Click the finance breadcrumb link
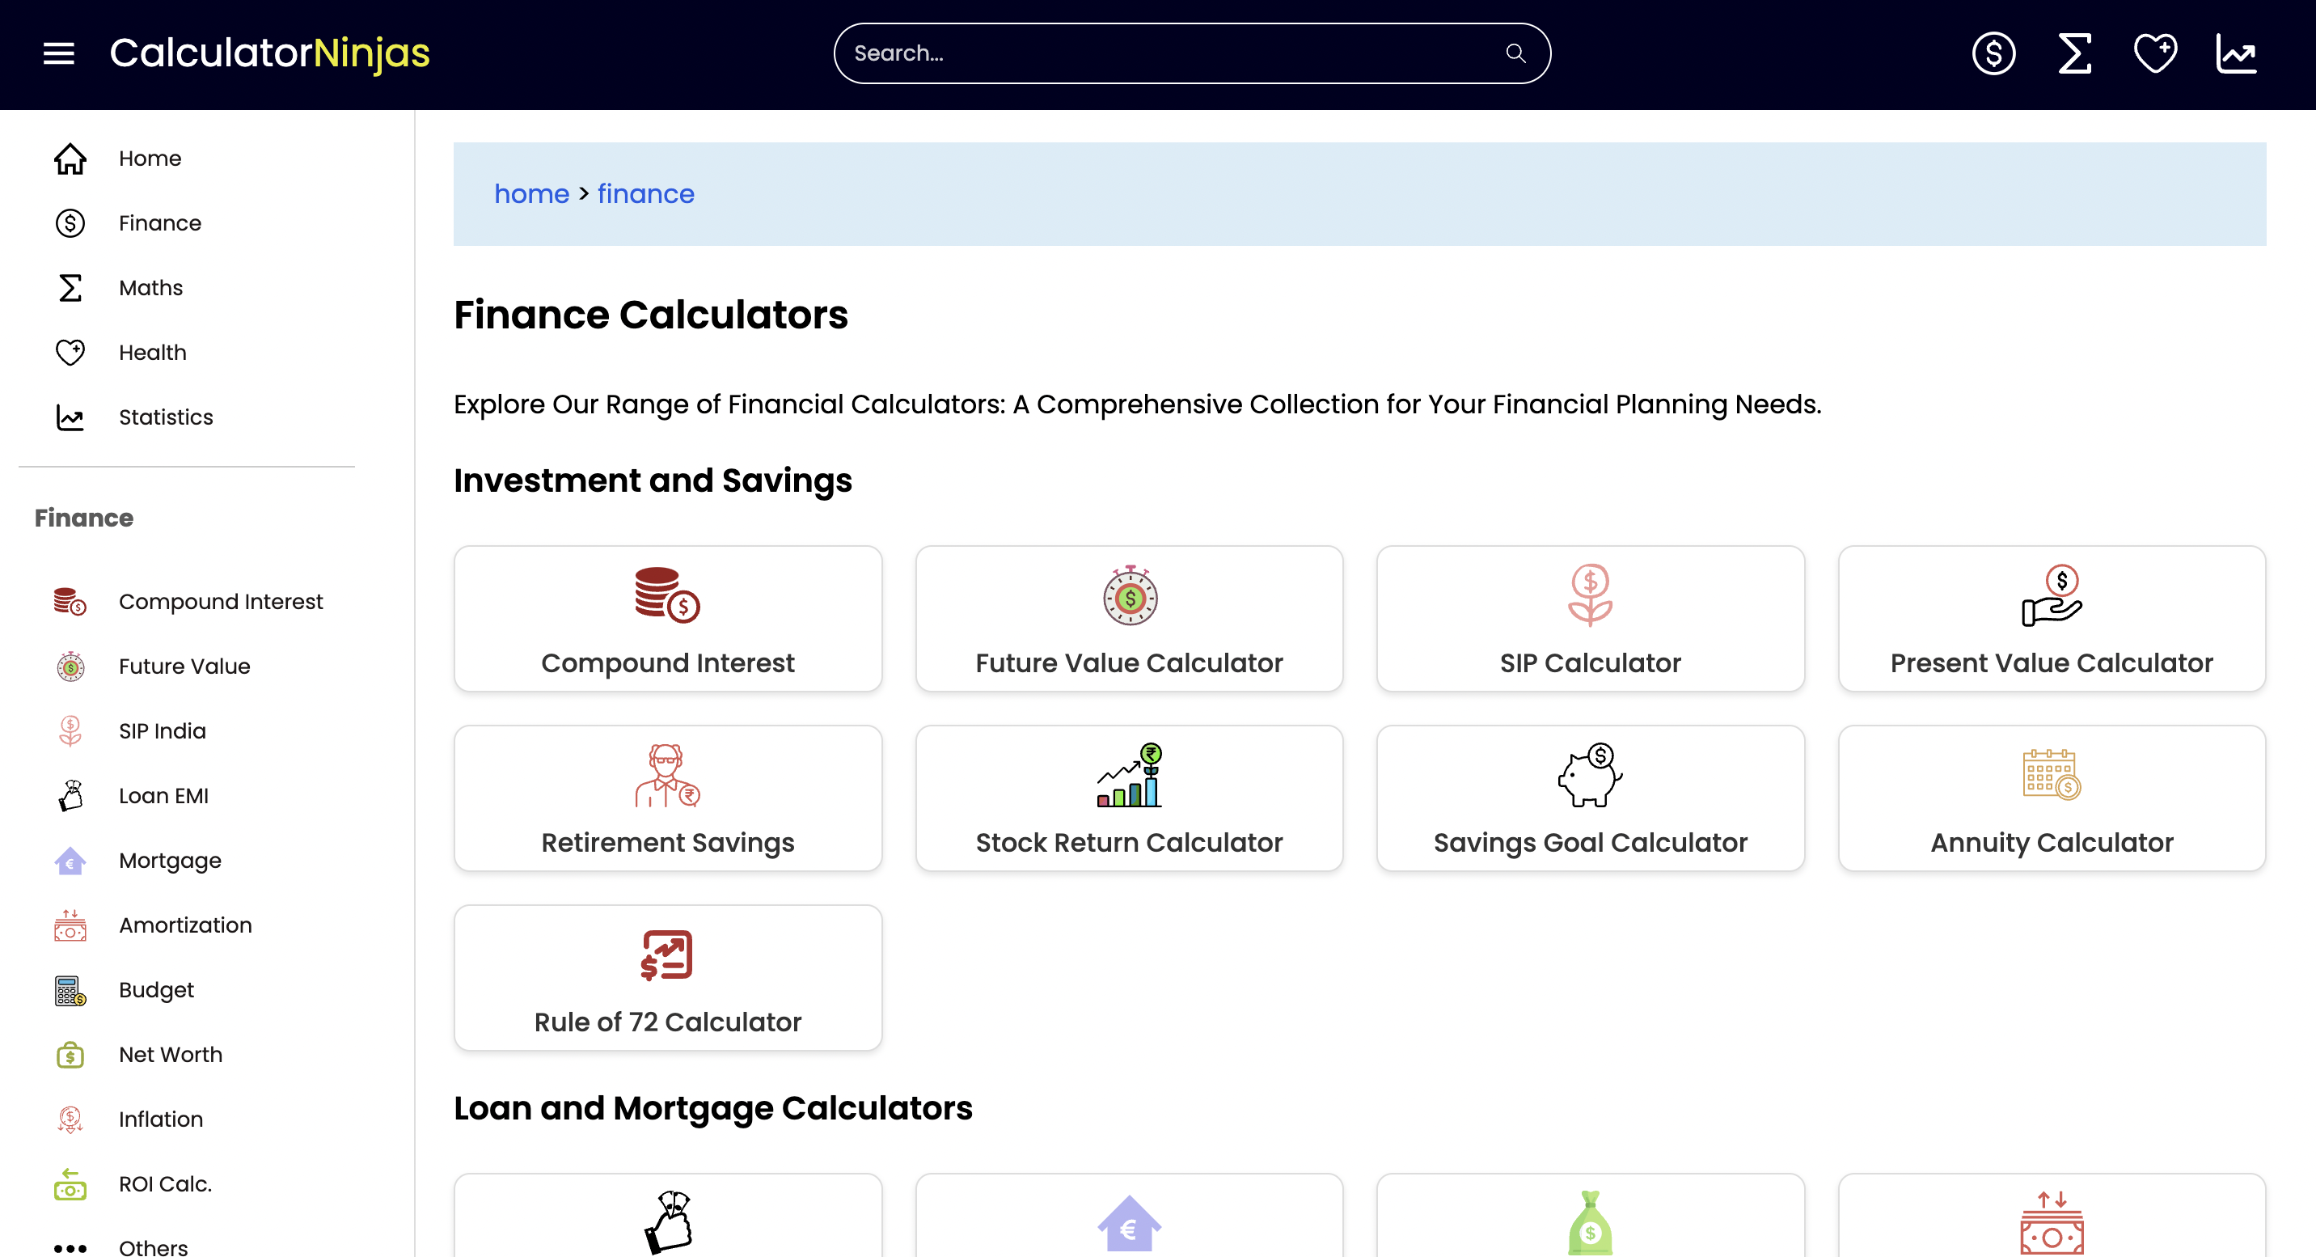The width and height of the screenshot is (2316, 1257). pos(645,193)
